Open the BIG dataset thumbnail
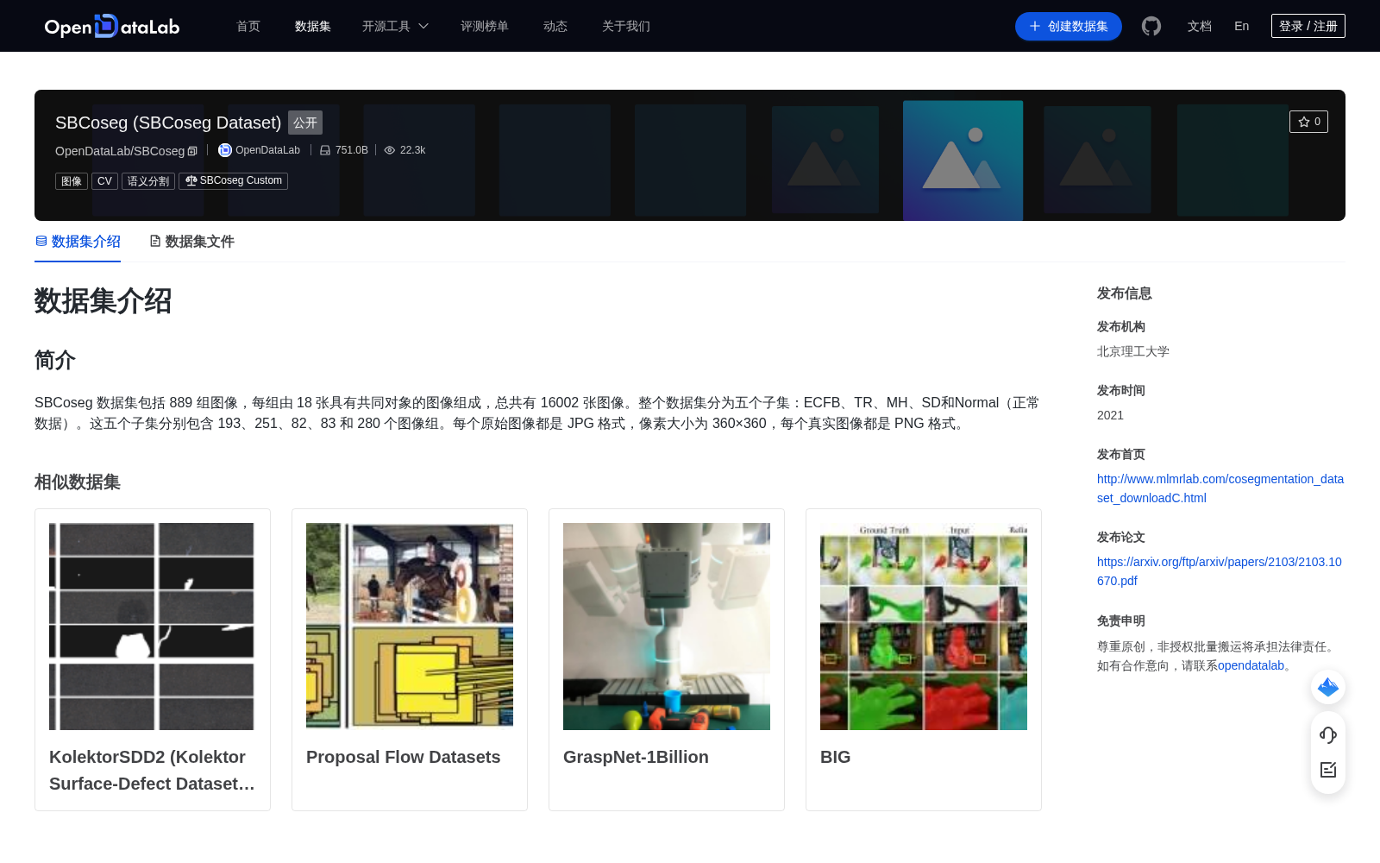1380x863 pixels. (924, 627)
